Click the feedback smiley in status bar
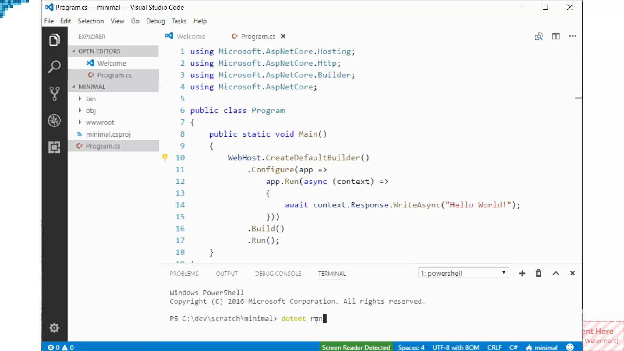The width and height of the screenshot is (624, 351). point(570,347)
